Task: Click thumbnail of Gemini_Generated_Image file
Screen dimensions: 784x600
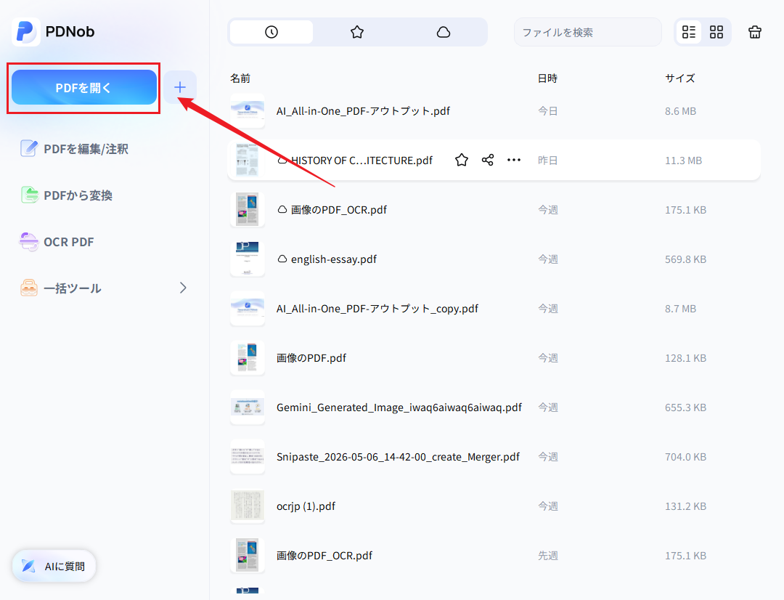Action: click(x=248, y=408)
